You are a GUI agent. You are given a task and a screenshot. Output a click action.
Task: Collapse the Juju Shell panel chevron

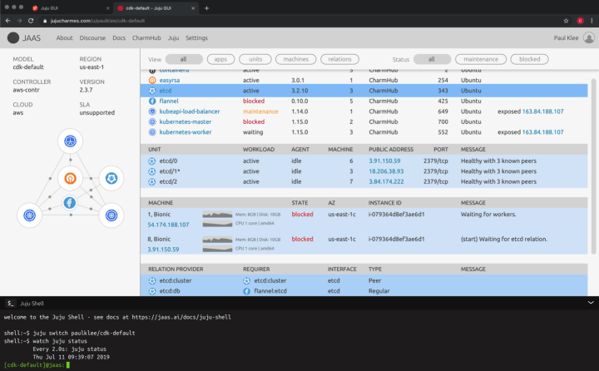click(x=591, y=303)
